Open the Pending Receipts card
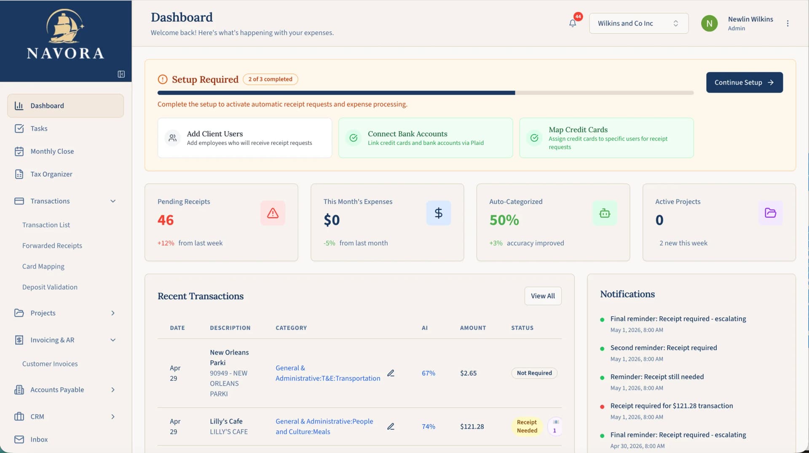The width and height of the screenshot is (809, 453). pos(221,222)
